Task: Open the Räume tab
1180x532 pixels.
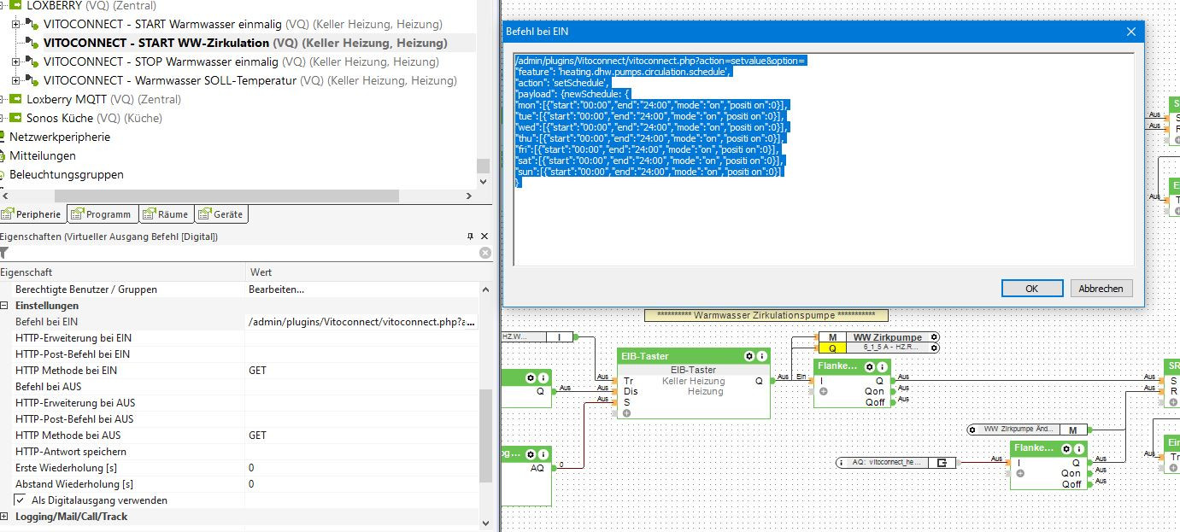Action: click(165, 214)
